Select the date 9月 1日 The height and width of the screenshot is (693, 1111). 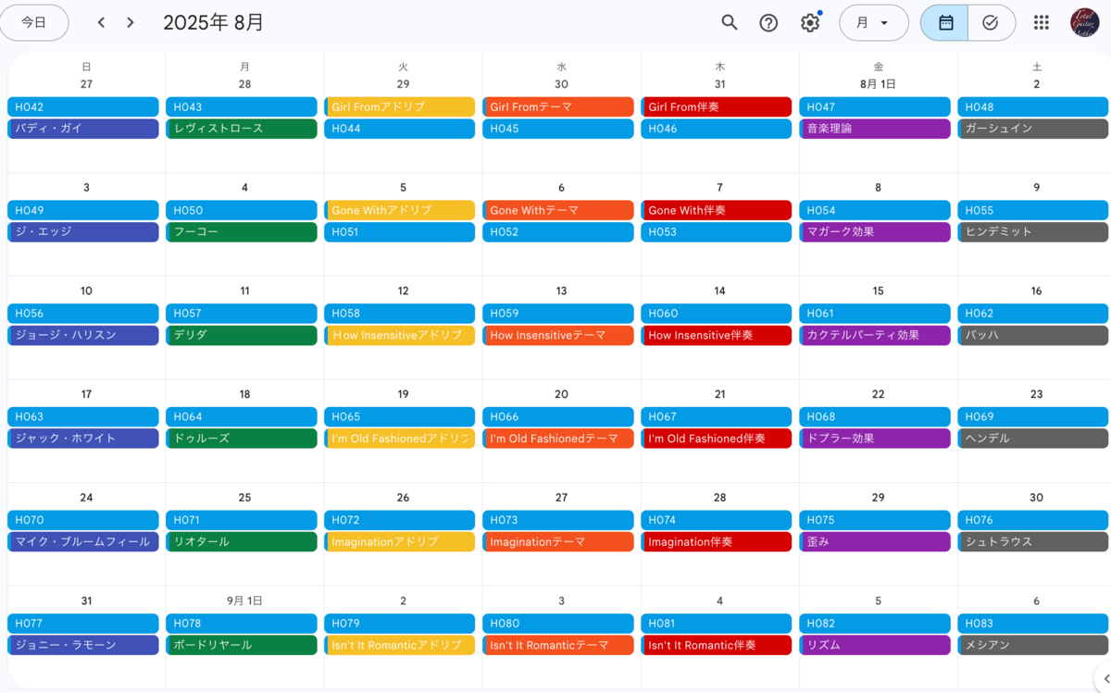244,600
